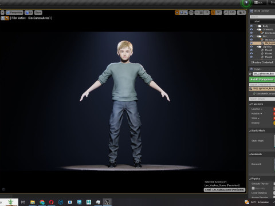The image size is (275, 206).
Task: Click the weather icon in taskbar
Action: (x=247, y=202)
